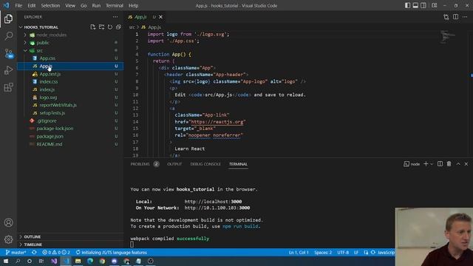Open the Manage gear settings icon
The width and height of the screenshot is (473, 266).
[8, 239]
